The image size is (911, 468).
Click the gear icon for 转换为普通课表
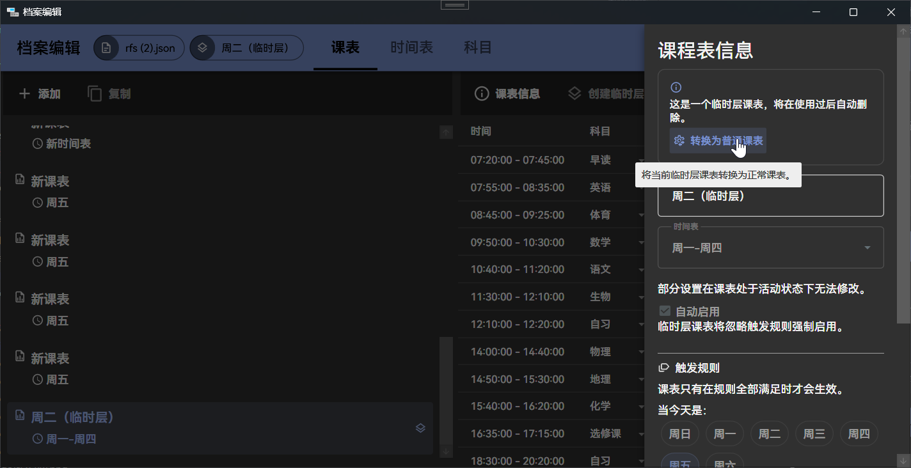coord(679,141)
